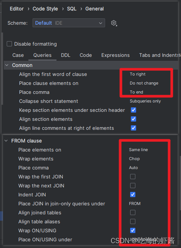Switch to the DDL tab

(65, 55)
